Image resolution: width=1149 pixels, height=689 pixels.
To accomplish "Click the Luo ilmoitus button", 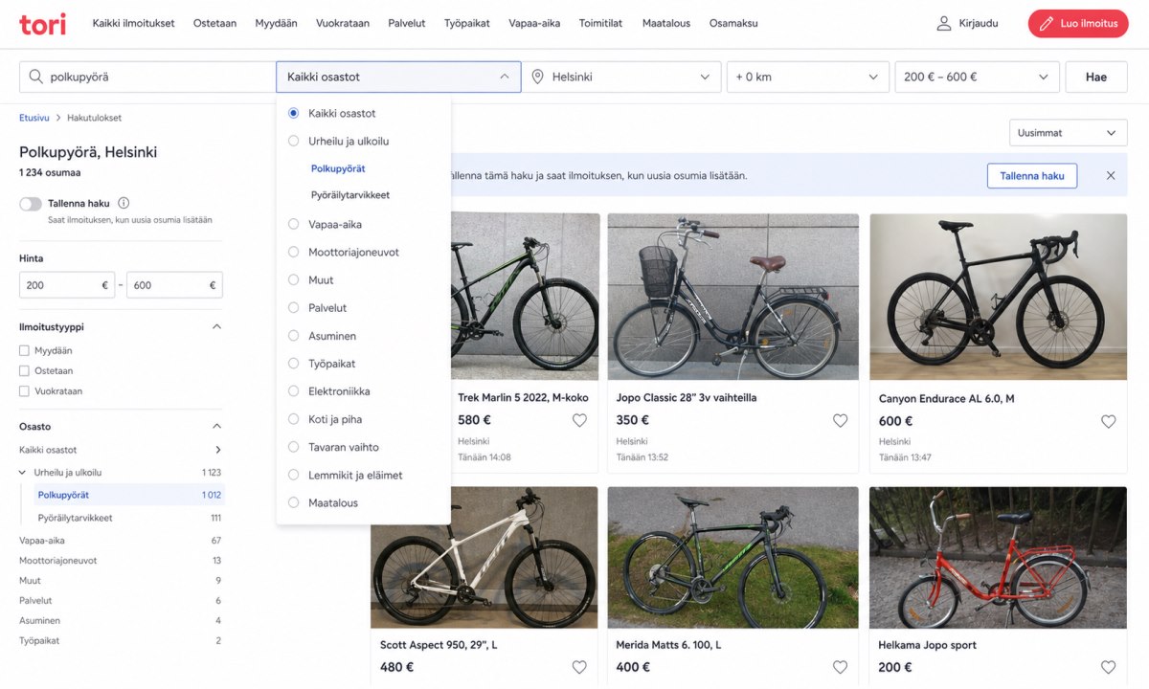I will (x=1078, y=23).
